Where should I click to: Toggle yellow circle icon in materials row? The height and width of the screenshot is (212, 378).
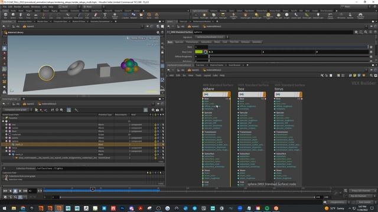coord(155,135)
